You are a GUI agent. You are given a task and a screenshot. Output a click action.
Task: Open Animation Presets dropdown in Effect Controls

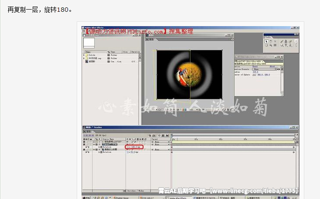(265, 69)
